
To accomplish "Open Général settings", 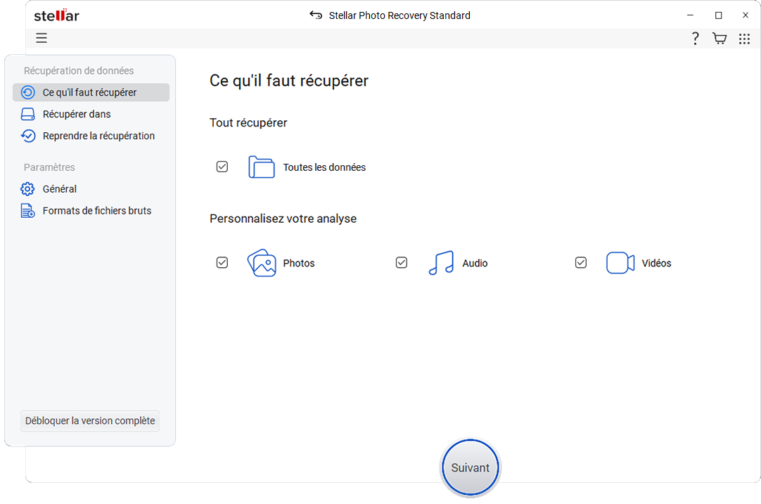I will (60, 189).
